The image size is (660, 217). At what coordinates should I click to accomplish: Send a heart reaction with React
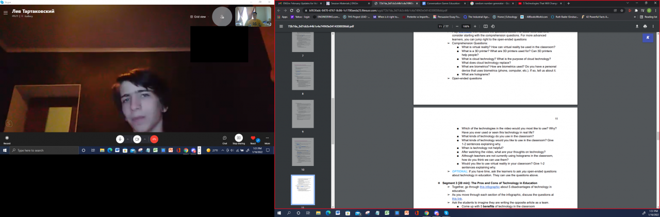253,138
